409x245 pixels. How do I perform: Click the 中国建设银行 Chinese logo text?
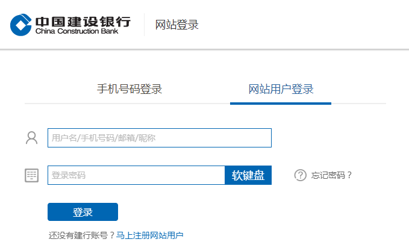coord(83,21)
